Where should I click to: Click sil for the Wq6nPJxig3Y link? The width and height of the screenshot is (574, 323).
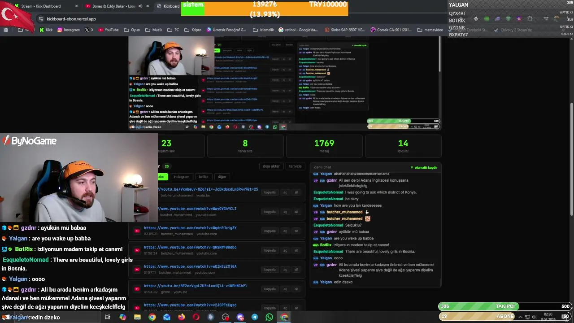tap(296, 231)
